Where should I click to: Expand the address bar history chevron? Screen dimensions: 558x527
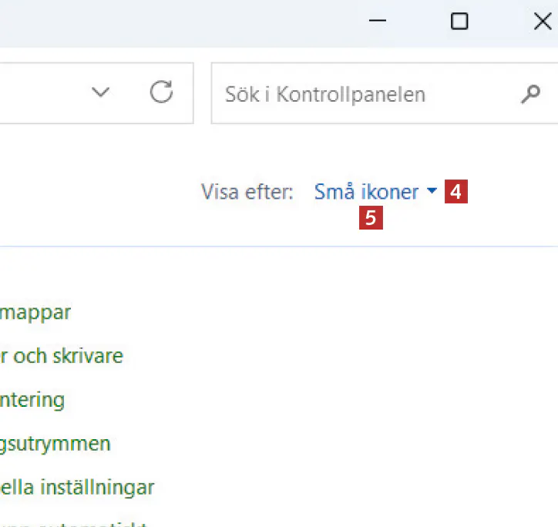tap(101, 93)
